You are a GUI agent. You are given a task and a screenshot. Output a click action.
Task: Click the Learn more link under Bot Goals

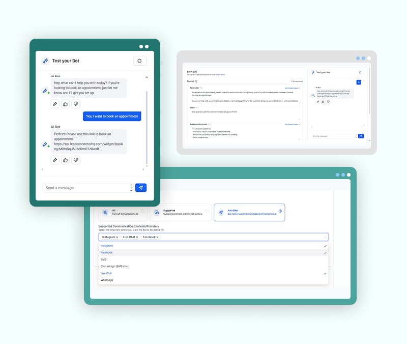220,75
